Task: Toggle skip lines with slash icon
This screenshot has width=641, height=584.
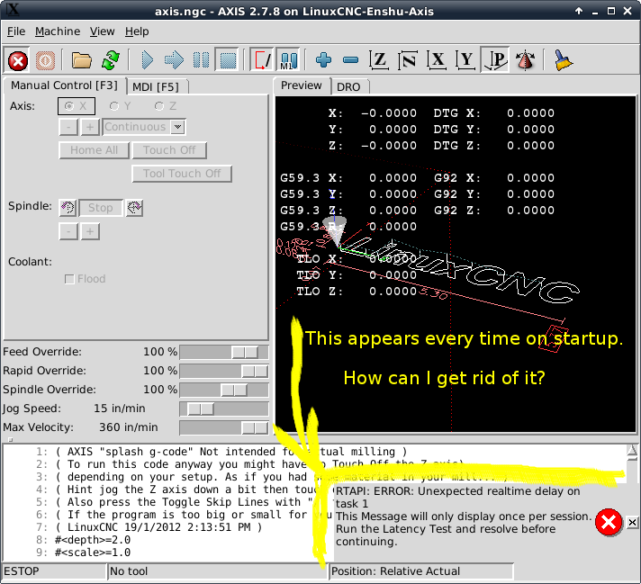Action: pyautogui.click(x=262, y=60)
